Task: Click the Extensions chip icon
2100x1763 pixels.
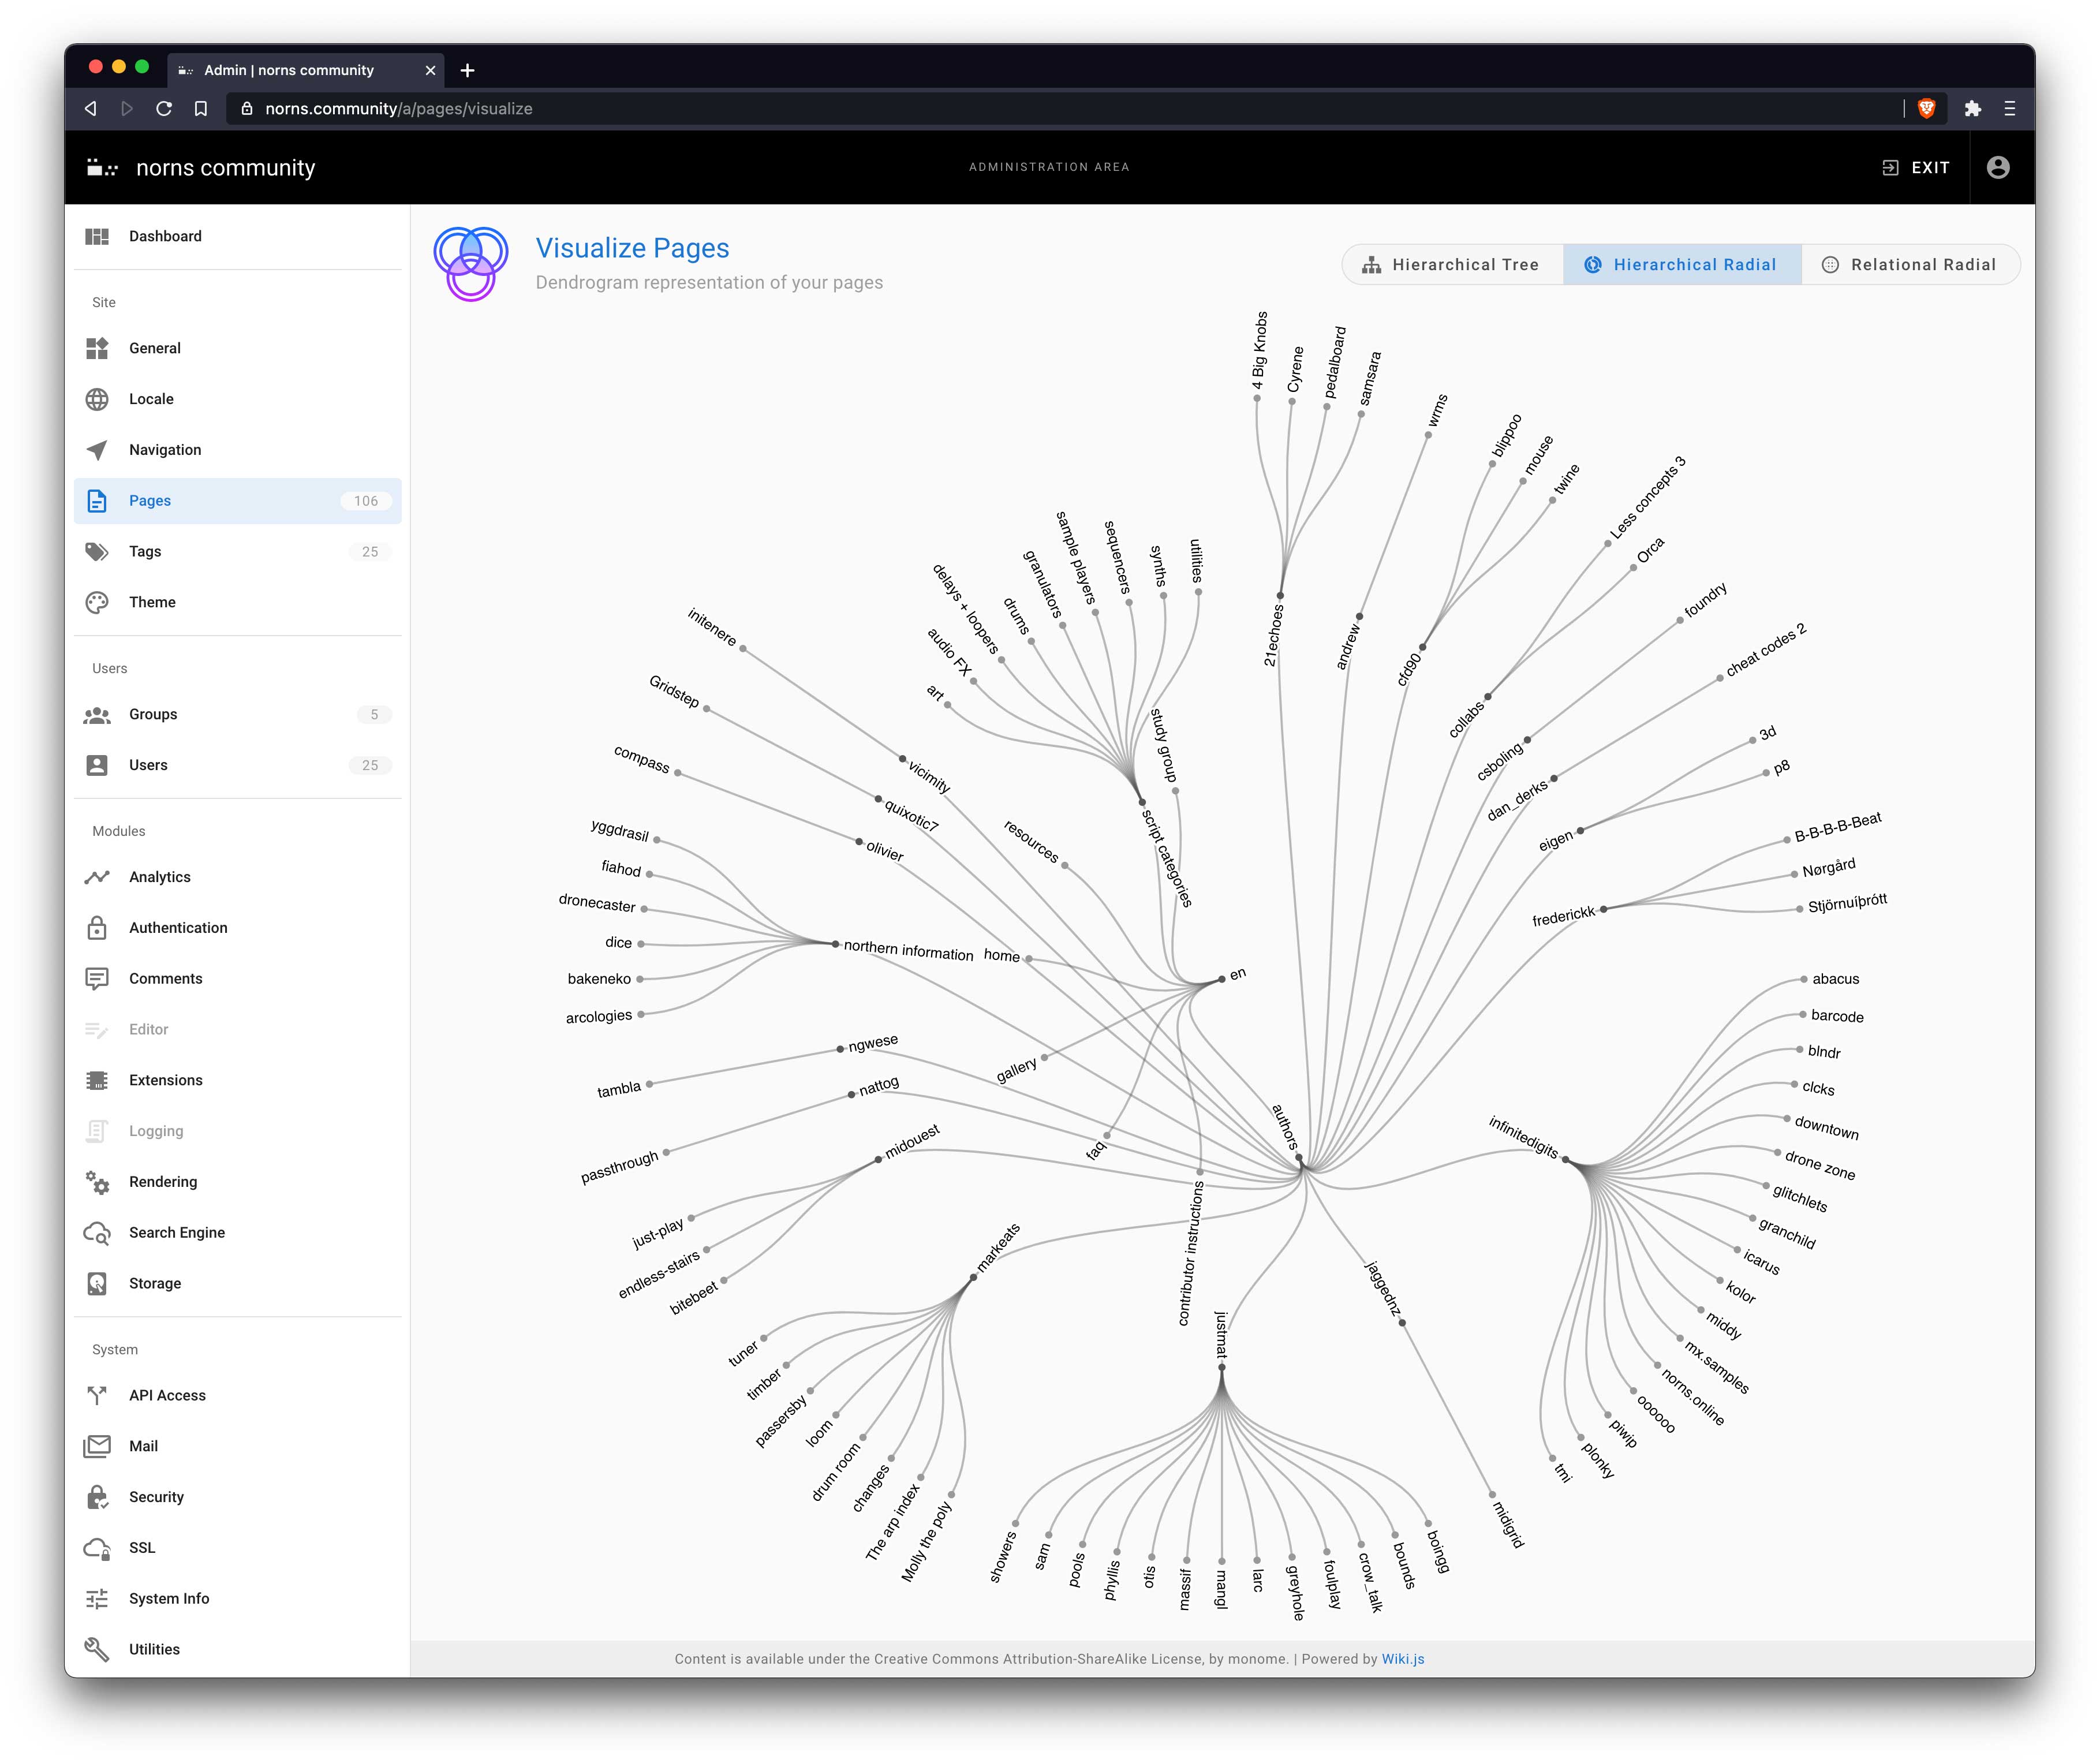Action: [97, 1080]
